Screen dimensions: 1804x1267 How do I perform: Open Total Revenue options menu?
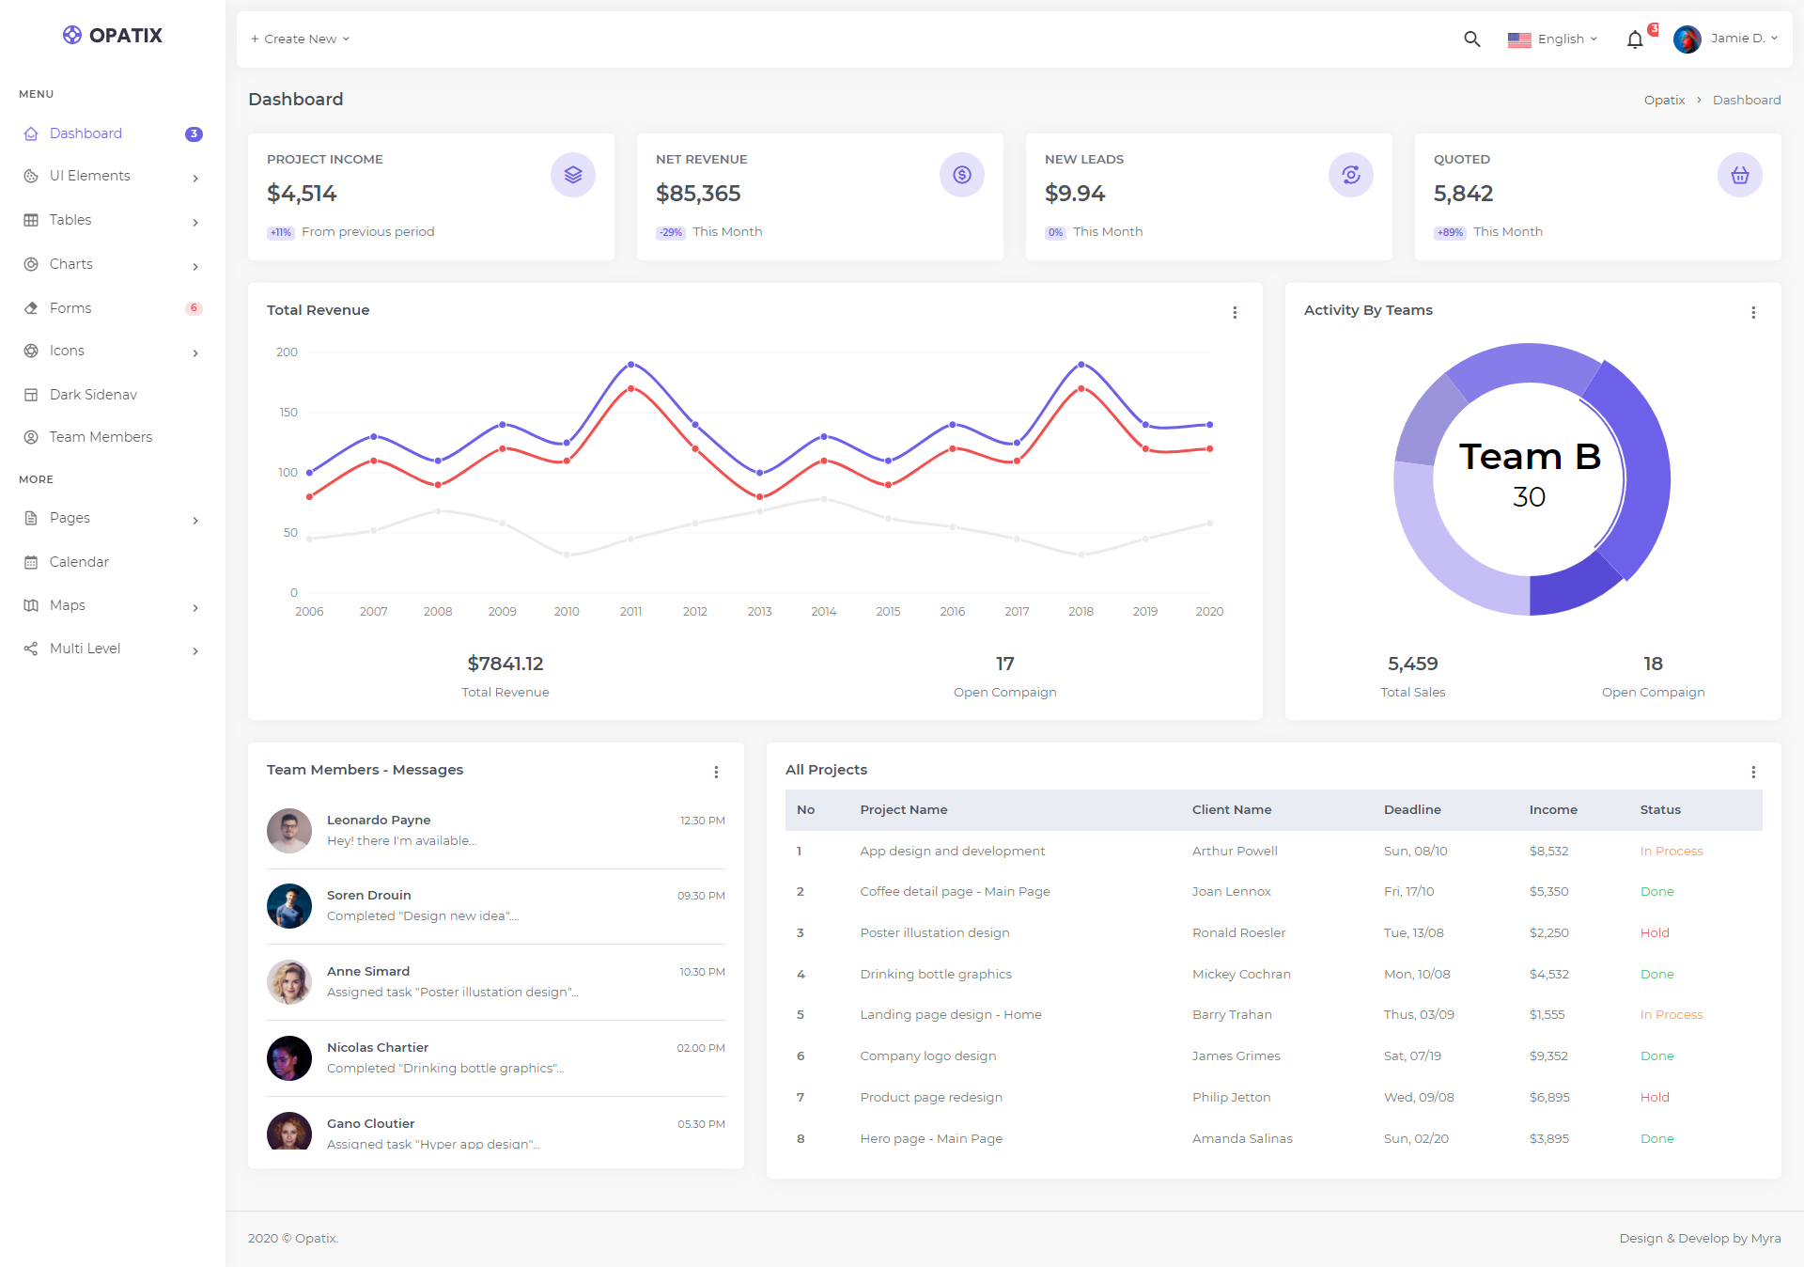click(x=1235, y=312)
